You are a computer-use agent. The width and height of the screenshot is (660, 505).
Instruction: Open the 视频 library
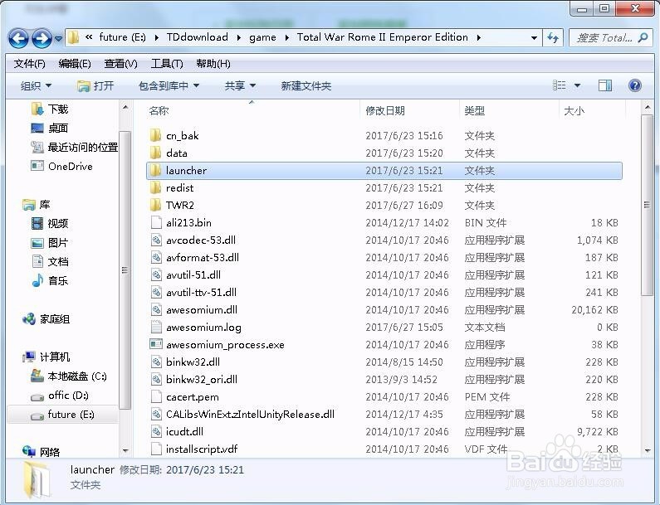click(50, 223)
